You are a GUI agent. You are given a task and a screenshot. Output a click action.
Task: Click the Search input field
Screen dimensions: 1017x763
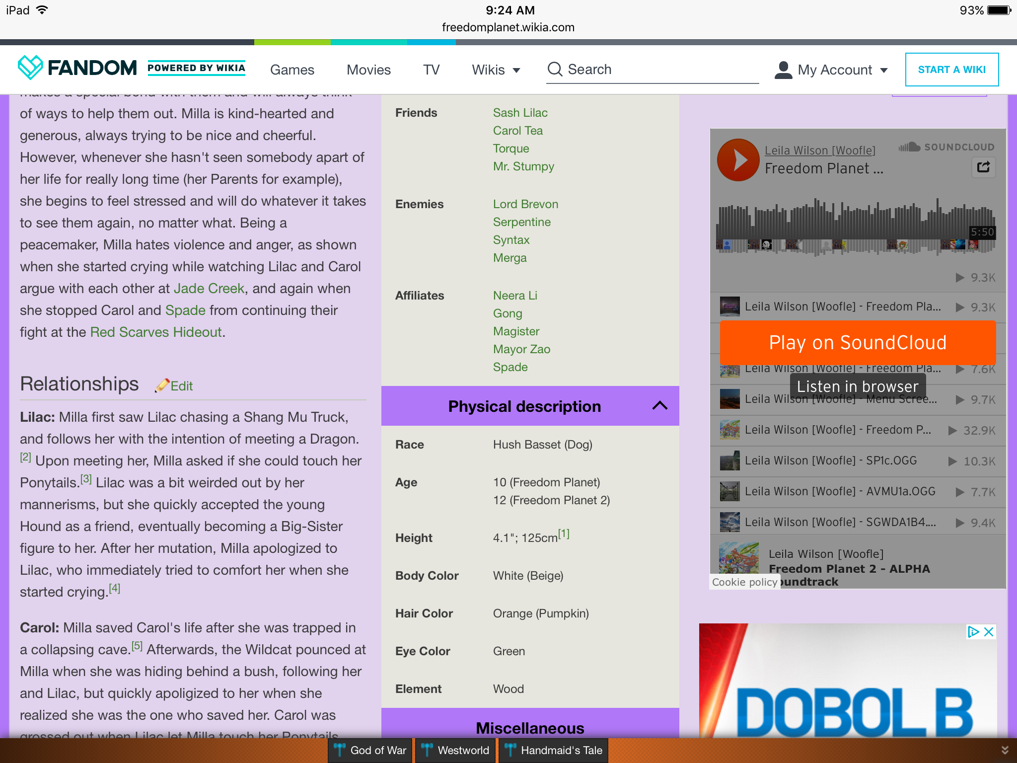[x=653, y=70]
